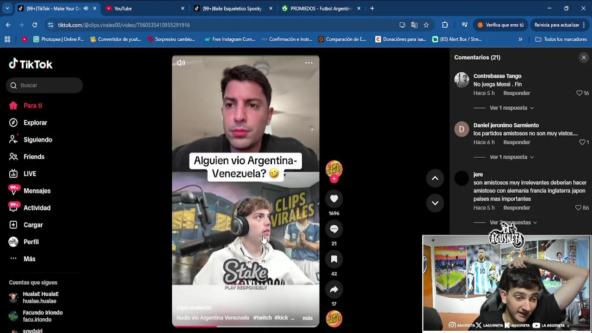The image size is (592, 333).
Task: Switch to PROMIEDOS Futbol Argentino tab
Action: click(x=321, y=8)
